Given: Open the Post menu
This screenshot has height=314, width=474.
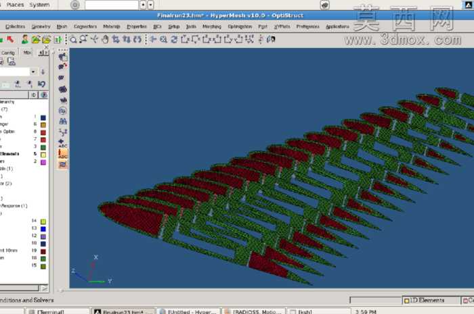Looking at the screenshot, I should [263, 26].
